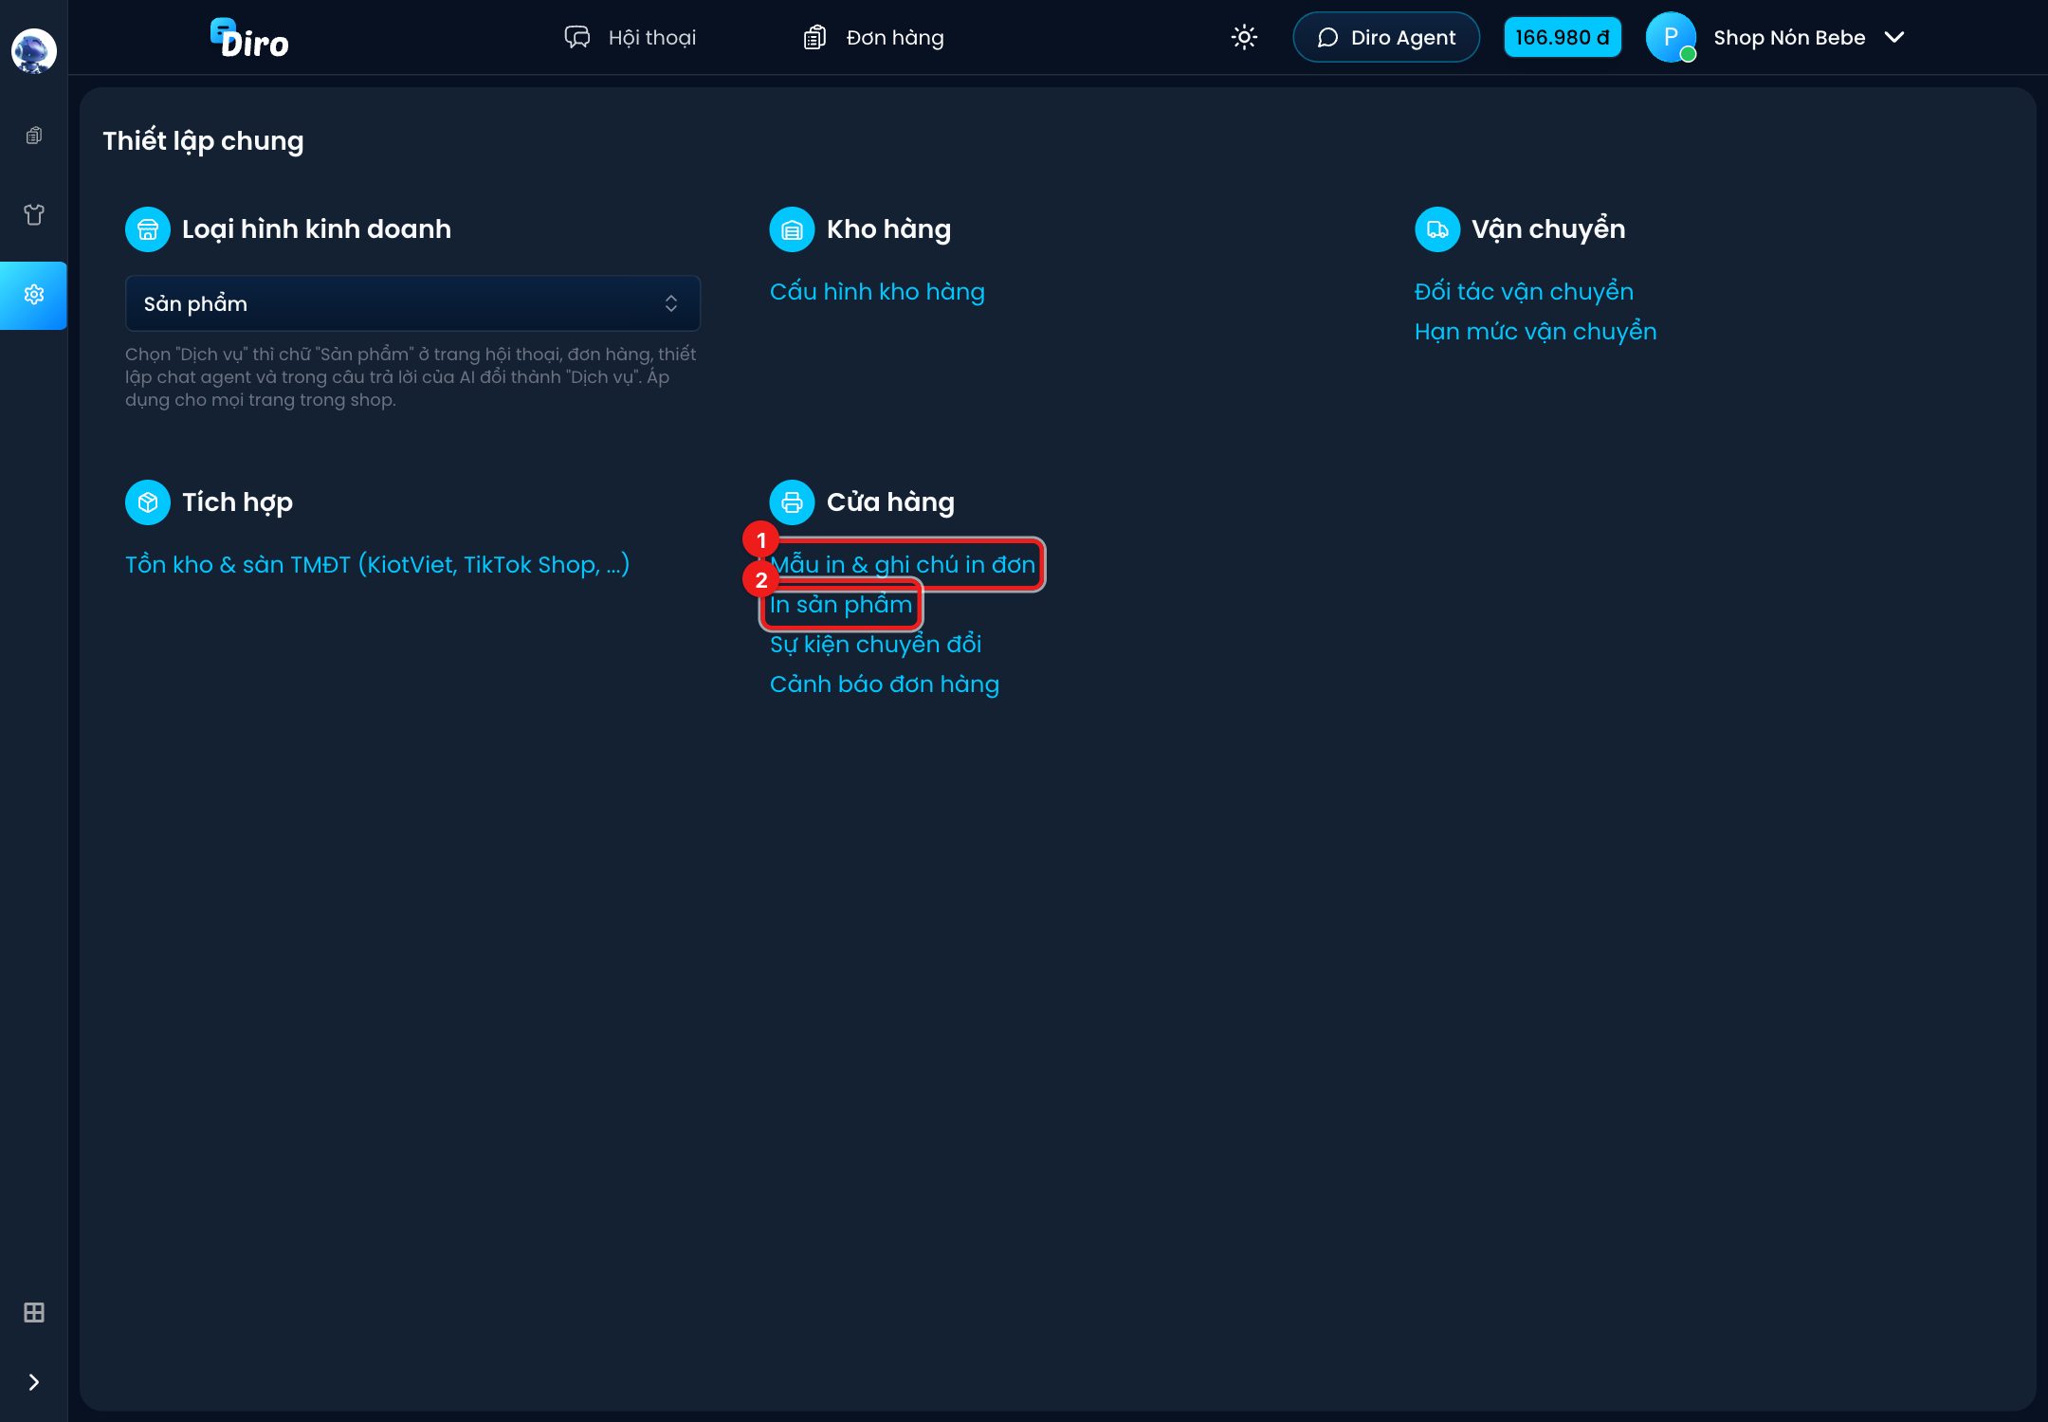
Task: Click the Vận chuyển truck icon
Action: (1437, 229)
